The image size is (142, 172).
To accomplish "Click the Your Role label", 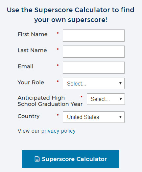I will (31, 82).
